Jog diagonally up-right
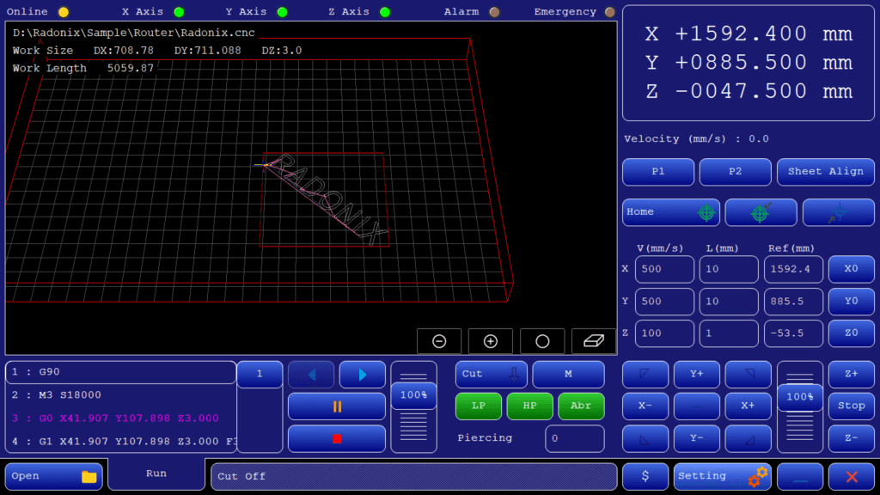 pos(749,375)
